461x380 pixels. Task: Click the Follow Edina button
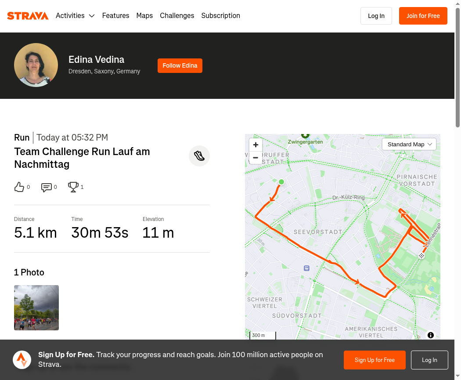tap(180, 65)
